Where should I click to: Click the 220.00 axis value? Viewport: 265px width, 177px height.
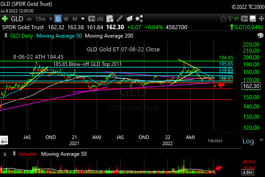(x=251, y=45)
